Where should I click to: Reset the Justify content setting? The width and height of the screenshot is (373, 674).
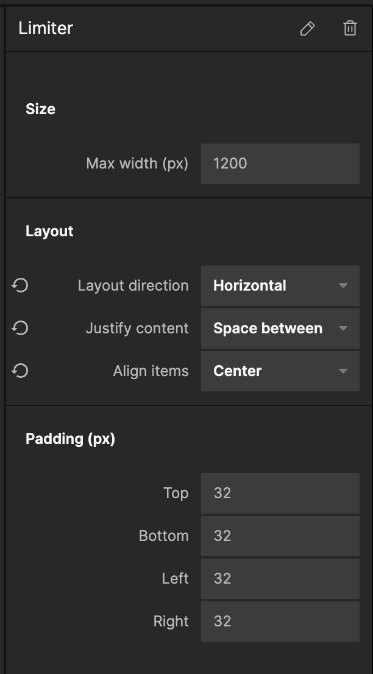[20, 328]
